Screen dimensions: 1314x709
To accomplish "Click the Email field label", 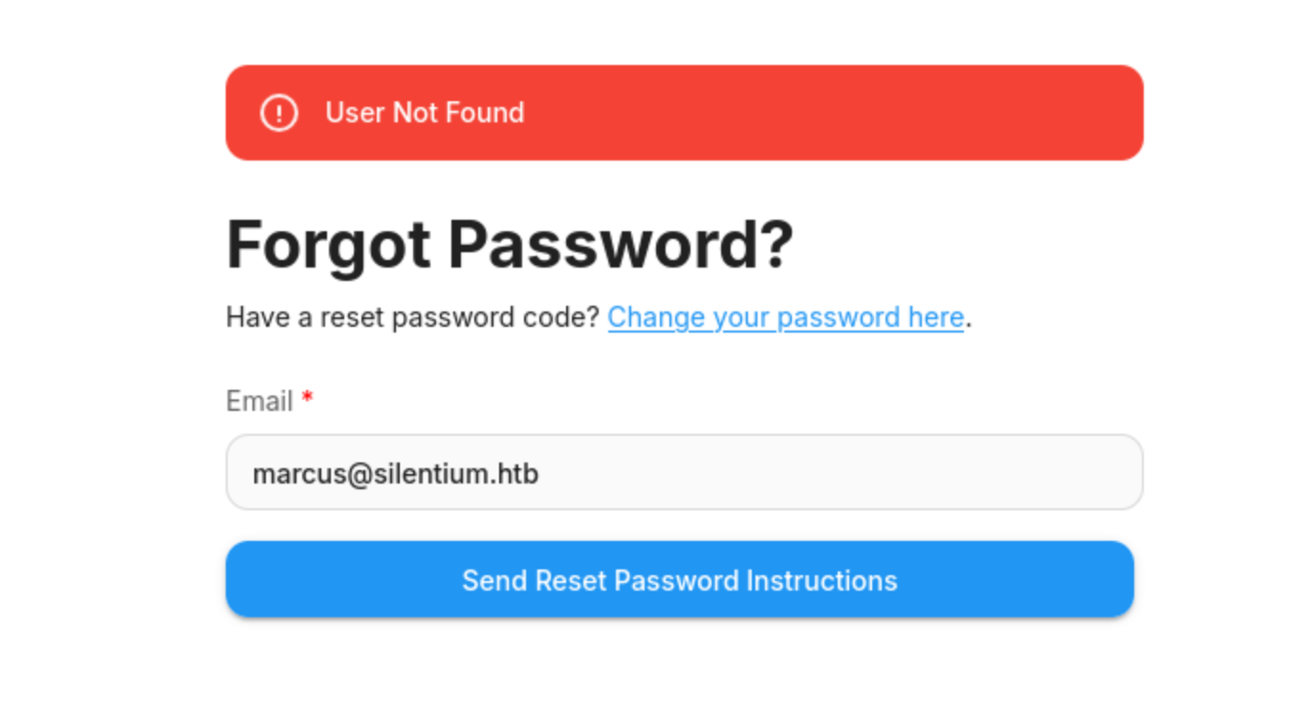I will (259, 401).
